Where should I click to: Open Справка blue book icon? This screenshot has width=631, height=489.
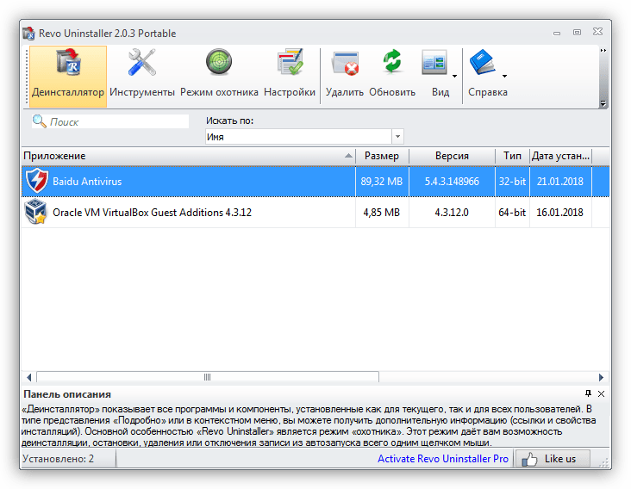pyautogui.click(x=482, y=63)
